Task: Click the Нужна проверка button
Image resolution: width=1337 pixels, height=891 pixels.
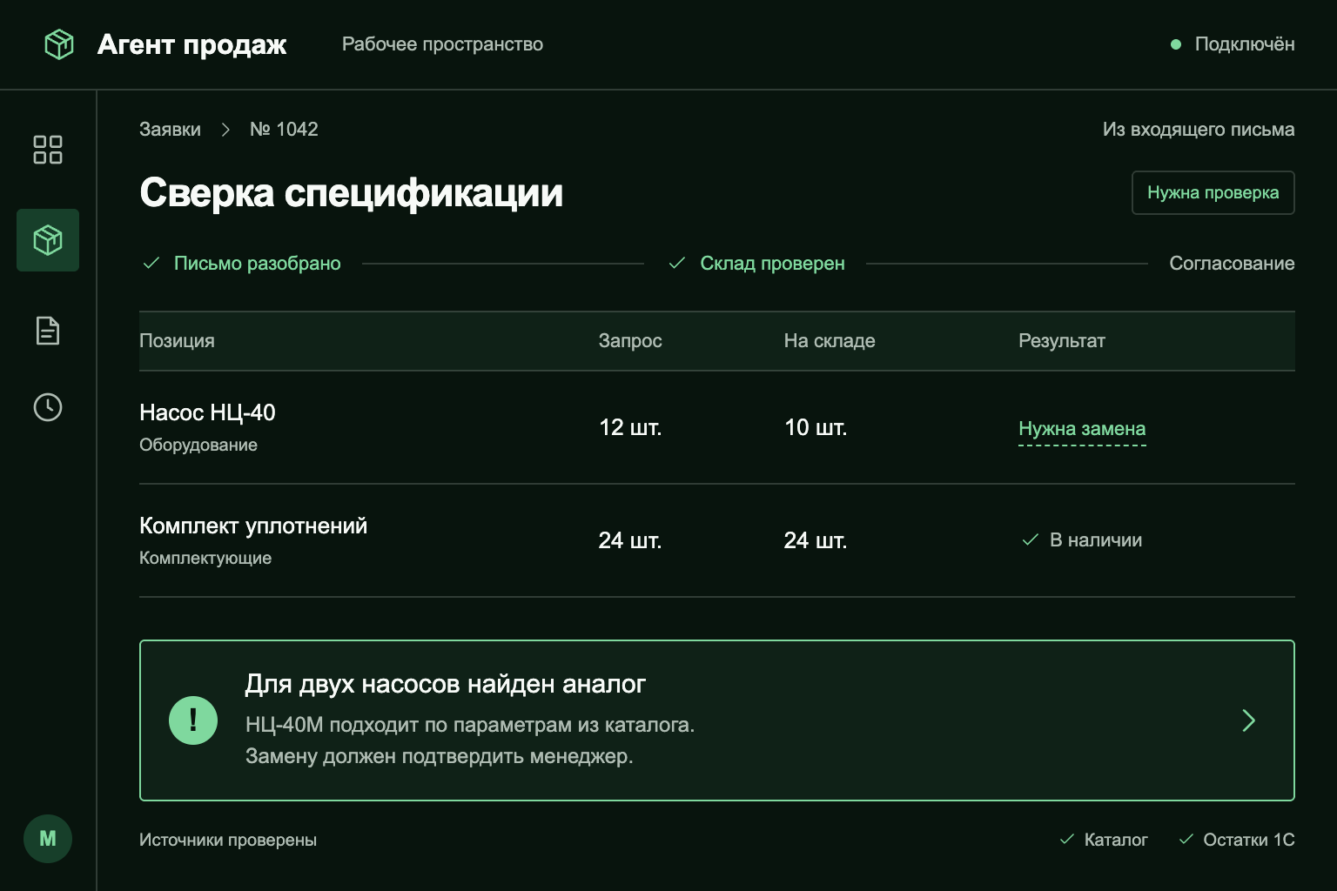Action: click(1213, 192)
